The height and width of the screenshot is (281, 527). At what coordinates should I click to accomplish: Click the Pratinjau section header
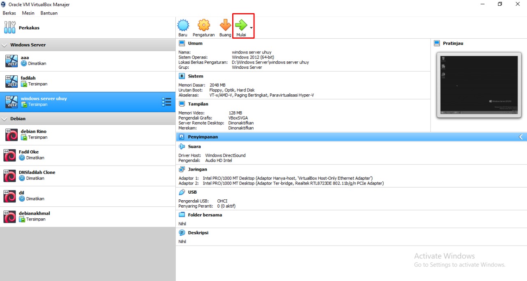pos(453,43)
